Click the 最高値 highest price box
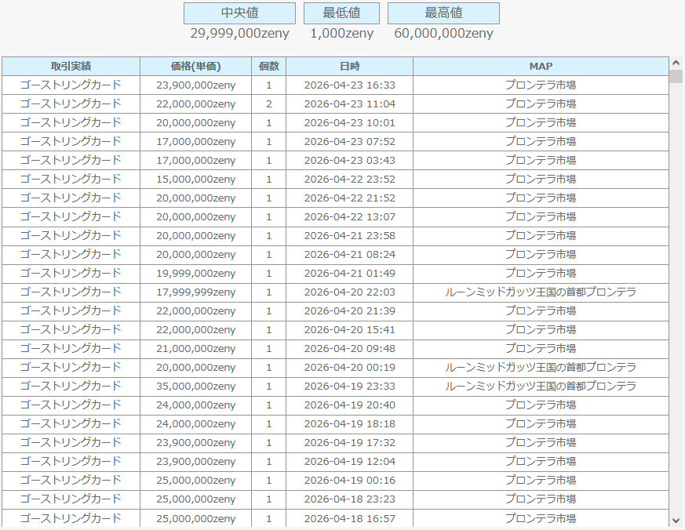 443,13
